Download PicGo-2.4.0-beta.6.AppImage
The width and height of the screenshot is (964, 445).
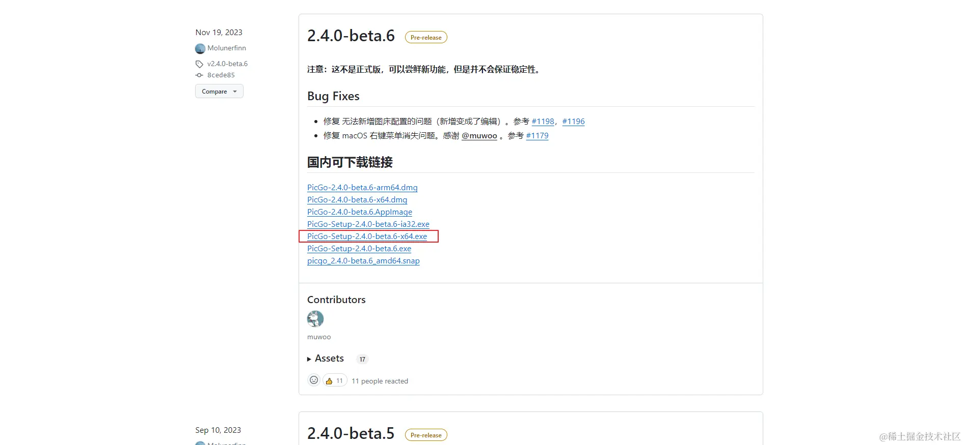pos(360,212)
